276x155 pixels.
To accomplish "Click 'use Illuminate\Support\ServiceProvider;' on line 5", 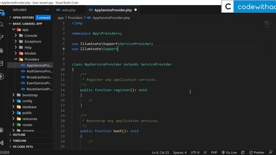I will coord(112,43).
